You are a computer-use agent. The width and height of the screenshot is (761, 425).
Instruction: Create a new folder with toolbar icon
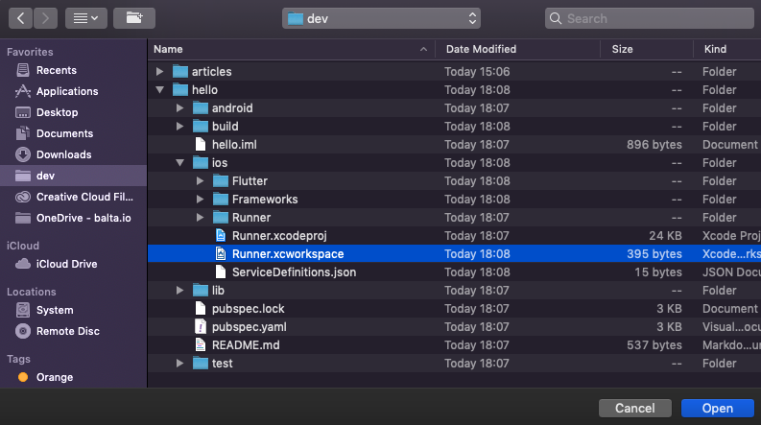click(x=134, y=18)
